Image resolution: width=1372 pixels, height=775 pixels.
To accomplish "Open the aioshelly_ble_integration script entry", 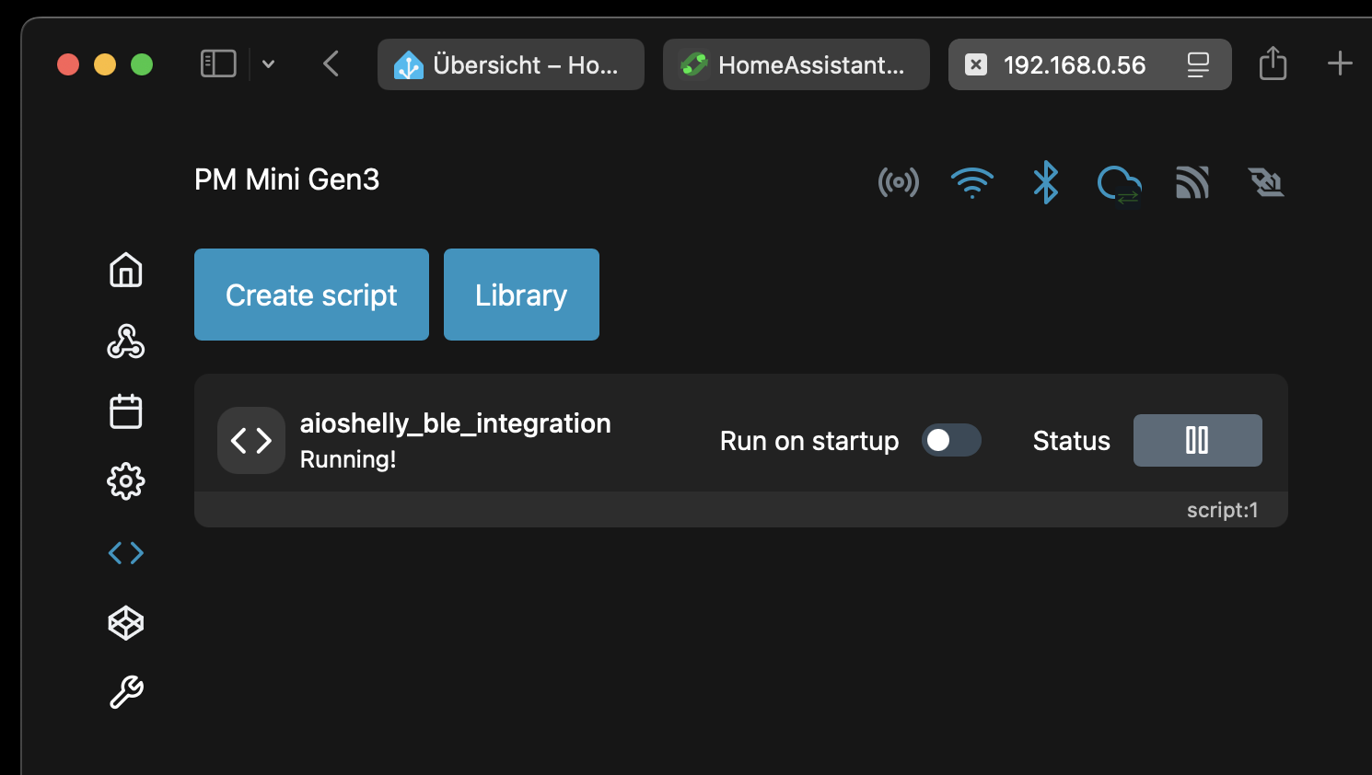I will click(455, 424).
